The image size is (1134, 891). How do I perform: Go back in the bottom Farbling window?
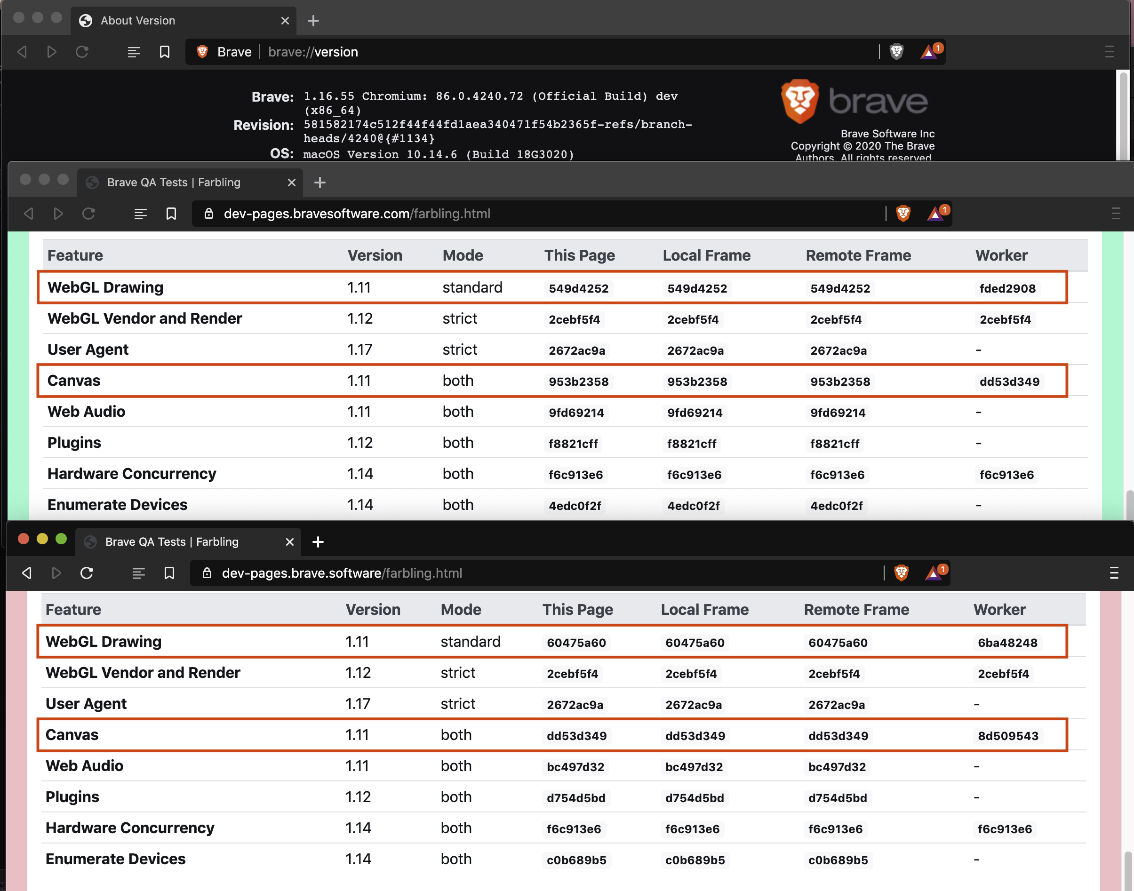tap(27, 573)
